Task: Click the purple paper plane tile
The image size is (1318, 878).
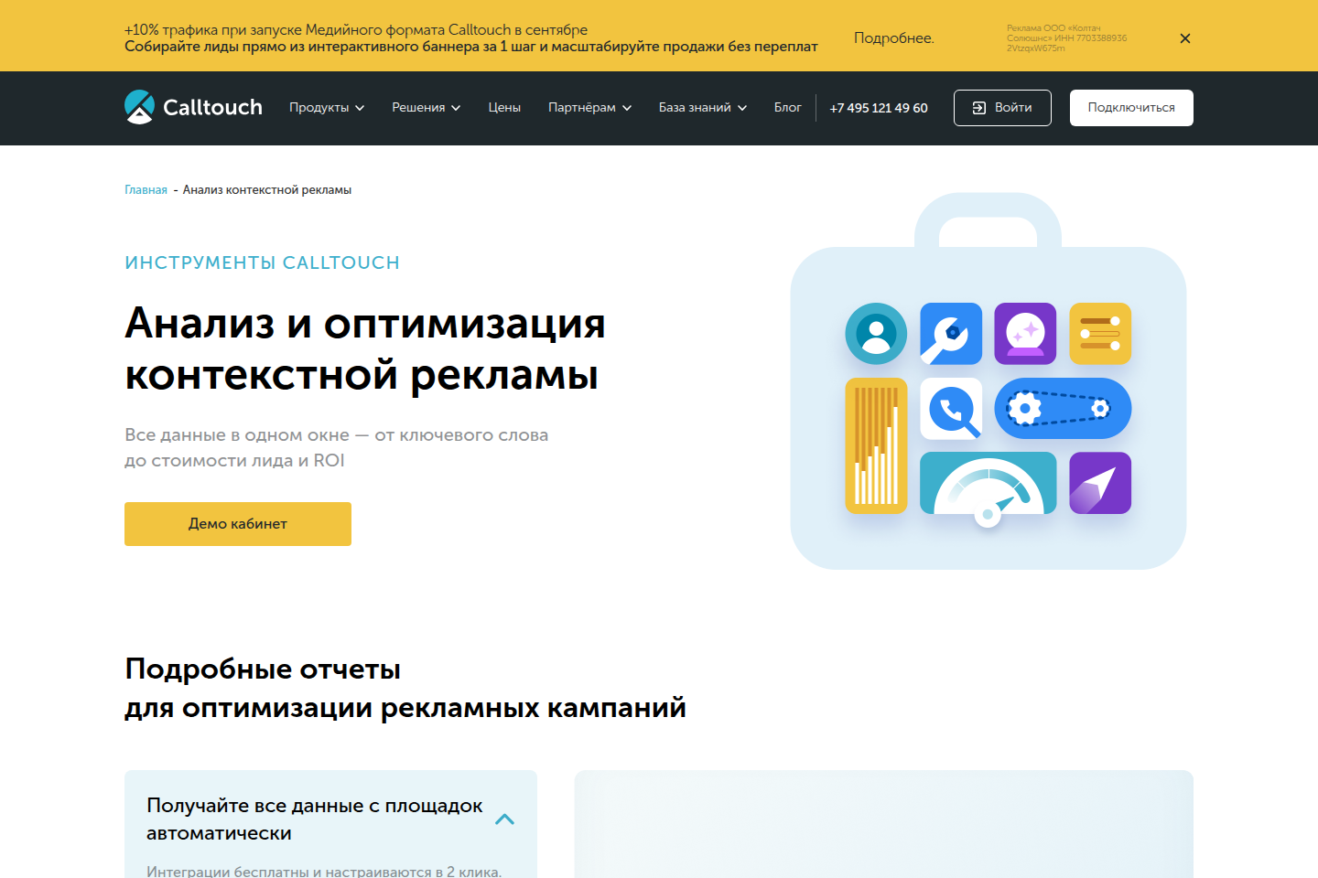Action: [1100, 483]
